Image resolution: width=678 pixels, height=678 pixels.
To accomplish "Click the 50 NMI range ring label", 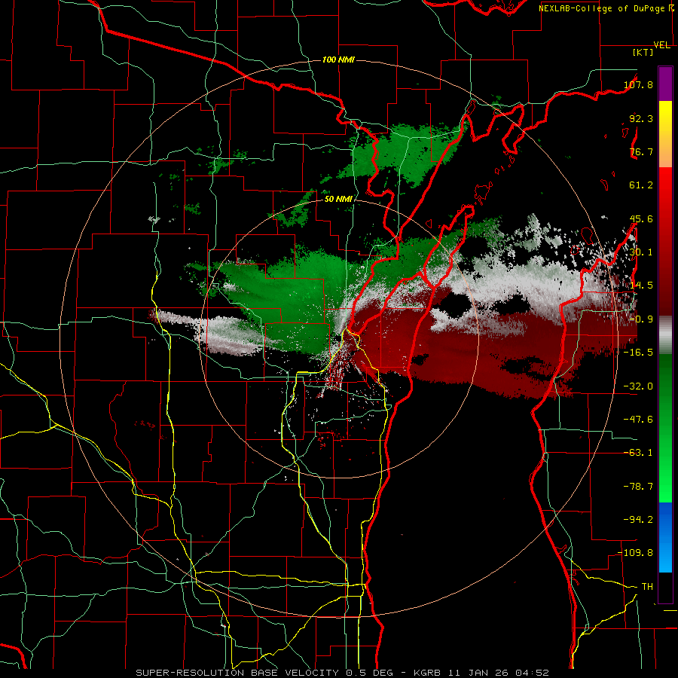I will pos(338,200).
